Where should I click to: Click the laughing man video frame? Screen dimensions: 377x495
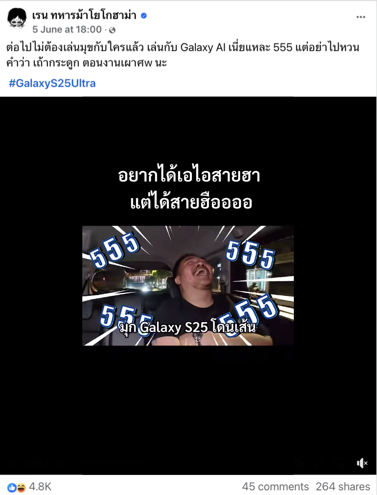(188, 286)
